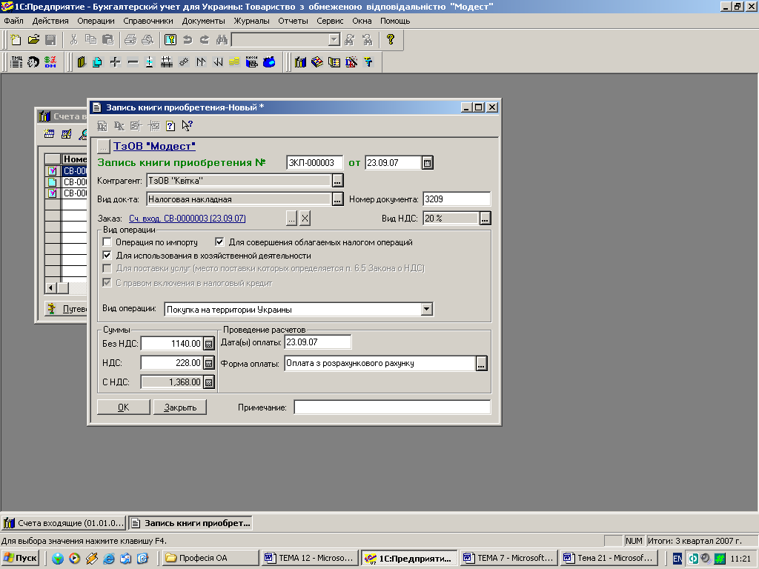This screenshot has width=759, height=569.
Task: Click the new row icon in the Счета window toolbar
Action: [x=49, y=134]
